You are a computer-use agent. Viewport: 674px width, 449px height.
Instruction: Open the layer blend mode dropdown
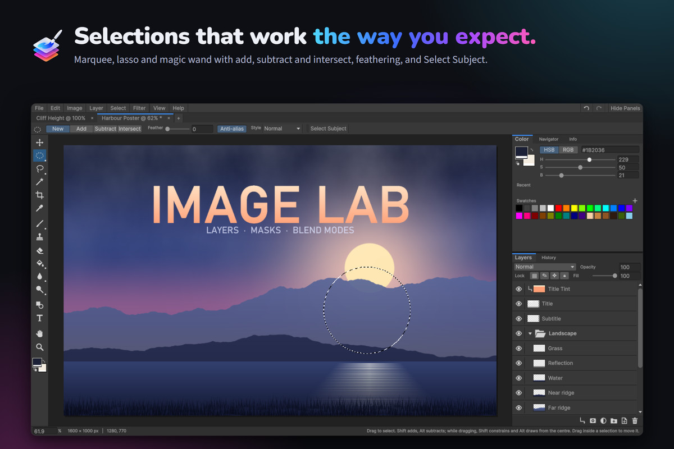click(545, 267)
